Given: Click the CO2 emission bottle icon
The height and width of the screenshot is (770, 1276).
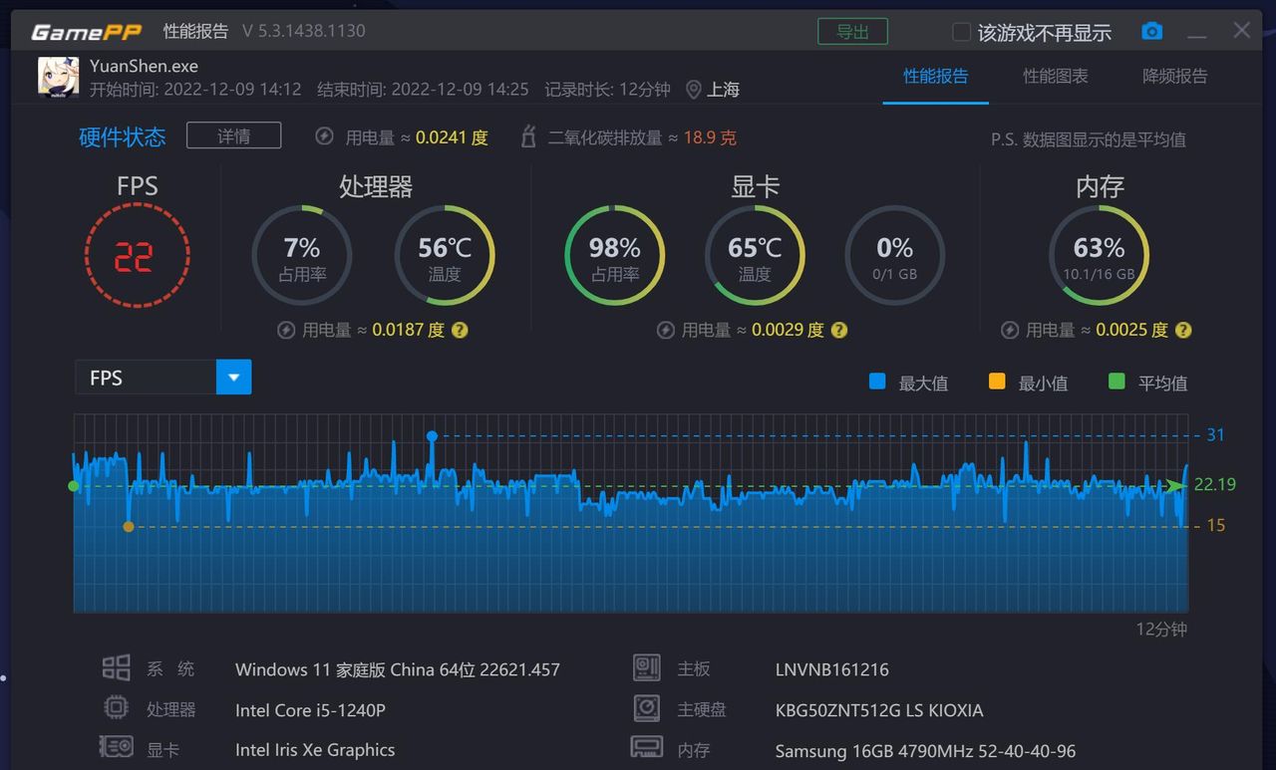Looking at the screenshot, I should pos(528,137).
